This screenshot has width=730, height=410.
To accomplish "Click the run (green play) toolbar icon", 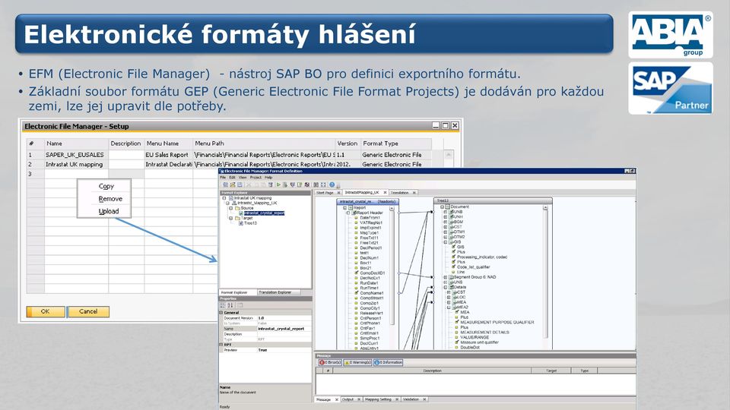I will coord(278,184).
